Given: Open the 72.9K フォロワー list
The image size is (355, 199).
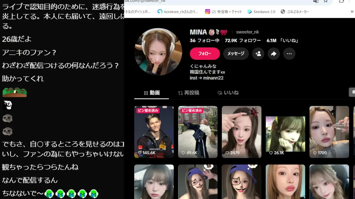Looking at the screenshot, I should pyautogui.click(x=243, y=41).
